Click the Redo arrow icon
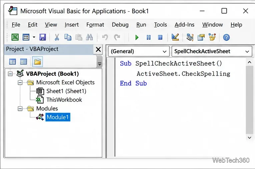The width and height of the screenshot is (255, 169). point(117,37)
